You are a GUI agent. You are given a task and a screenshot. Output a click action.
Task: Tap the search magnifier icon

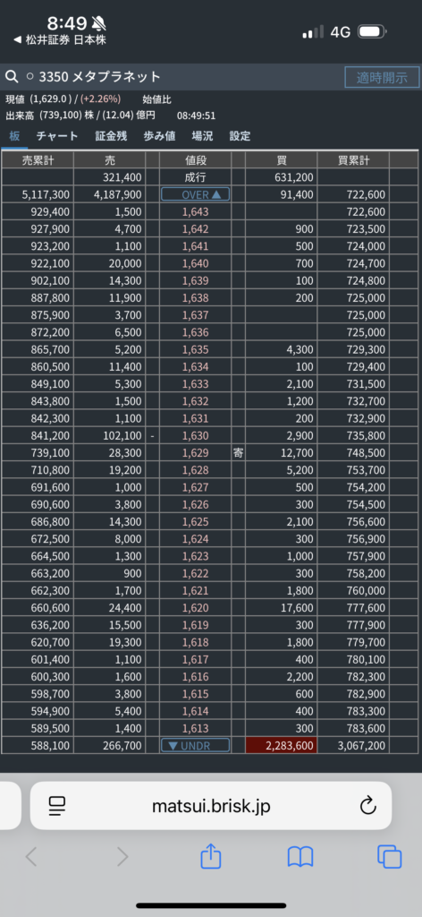click(x=11, y=77)
